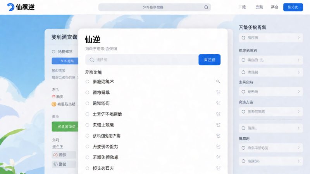310x174 pixels.
Task: Select the radio button on the sixth center list row
Action: [x=87, y=136]
